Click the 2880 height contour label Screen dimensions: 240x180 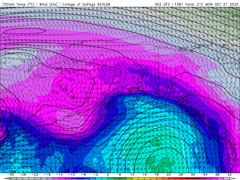(59, 69)
